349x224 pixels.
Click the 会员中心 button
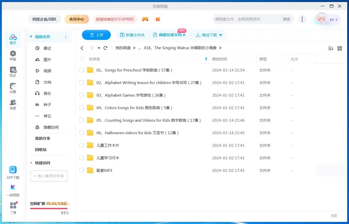click(77, 19)
